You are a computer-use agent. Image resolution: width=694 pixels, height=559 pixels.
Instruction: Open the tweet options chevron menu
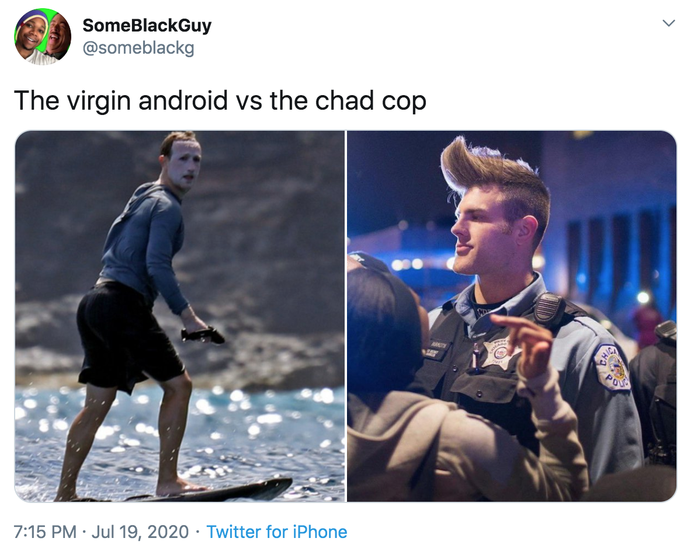(x=668, y=23)
